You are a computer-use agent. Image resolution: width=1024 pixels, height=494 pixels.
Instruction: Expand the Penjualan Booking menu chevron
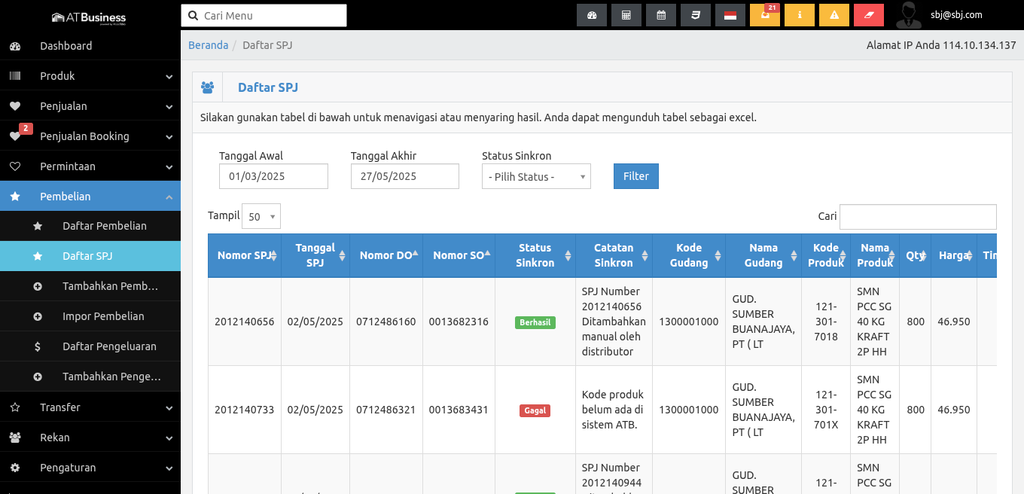169,136
